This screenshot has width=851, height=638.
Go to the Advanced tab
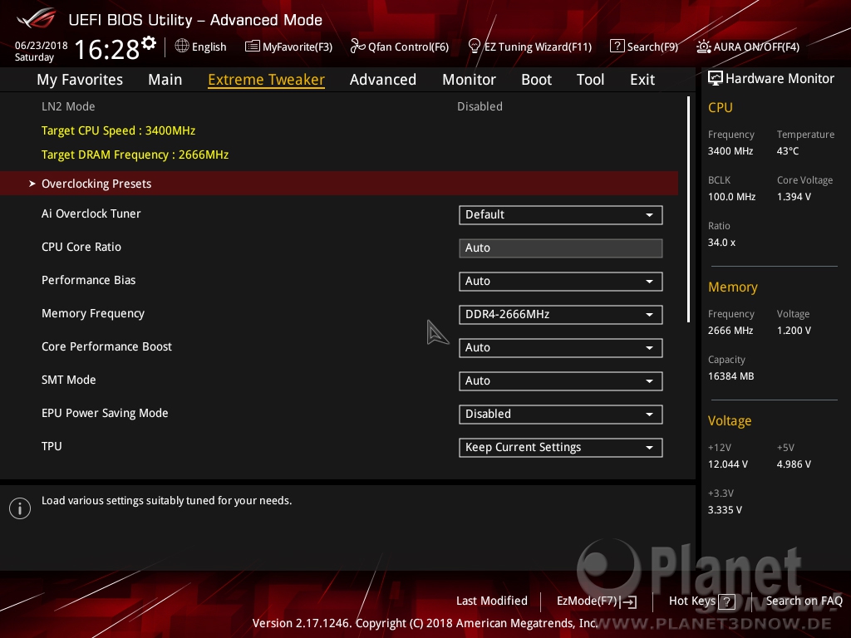pos(383,80)
